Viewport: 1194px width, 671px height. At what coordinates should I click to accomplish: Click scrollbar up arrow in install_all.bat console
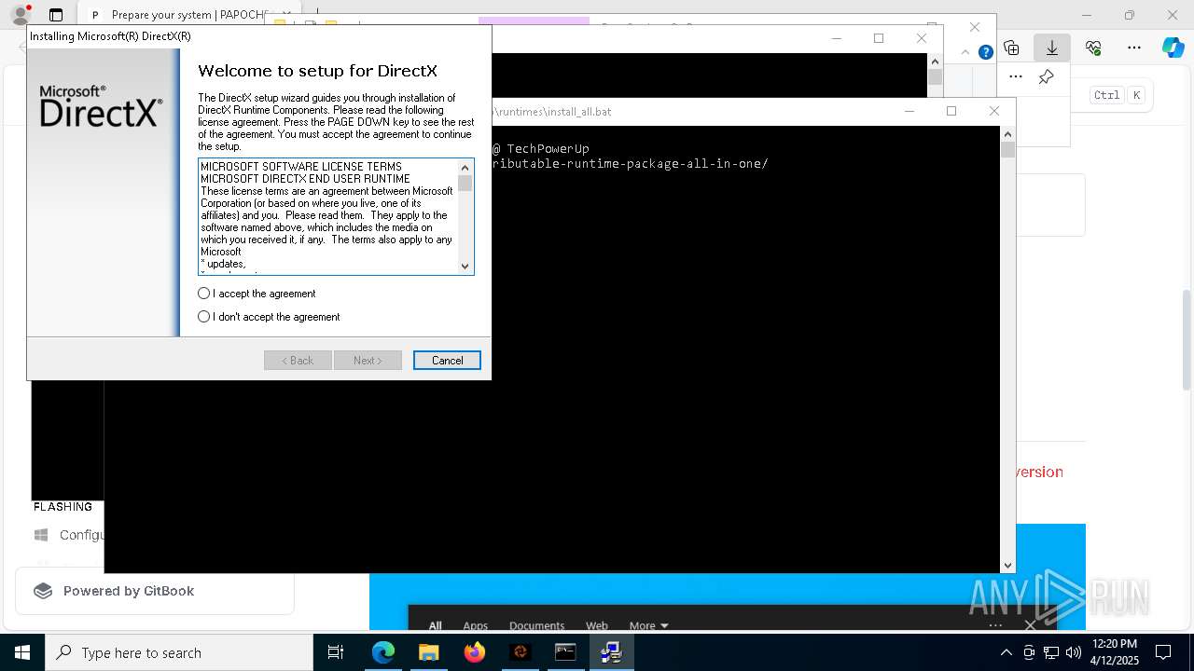click(1007, 134)
